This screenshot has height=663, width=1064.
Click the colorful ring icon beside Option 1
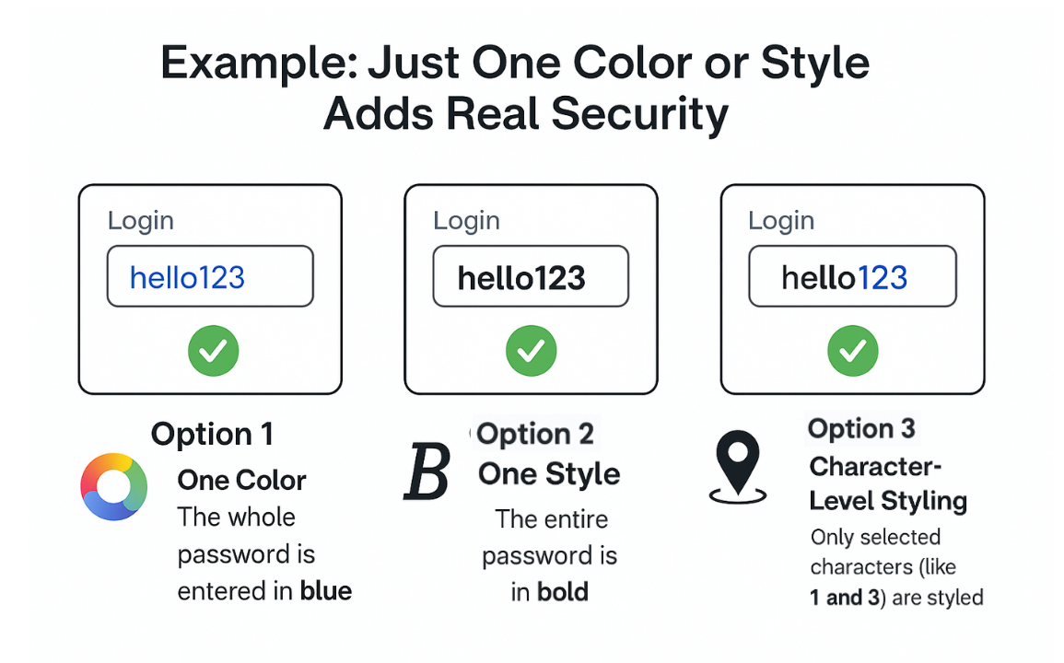pos(114,486)
